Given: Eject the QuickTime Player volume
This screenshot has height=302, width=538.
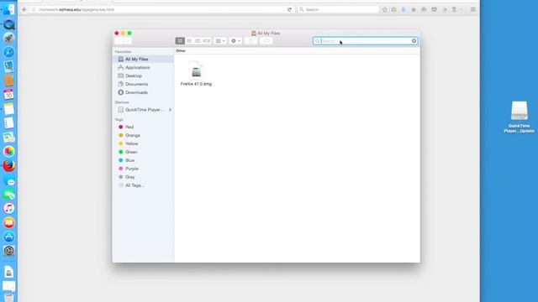Looking at the screenshot, I should [x=170, y=110].
